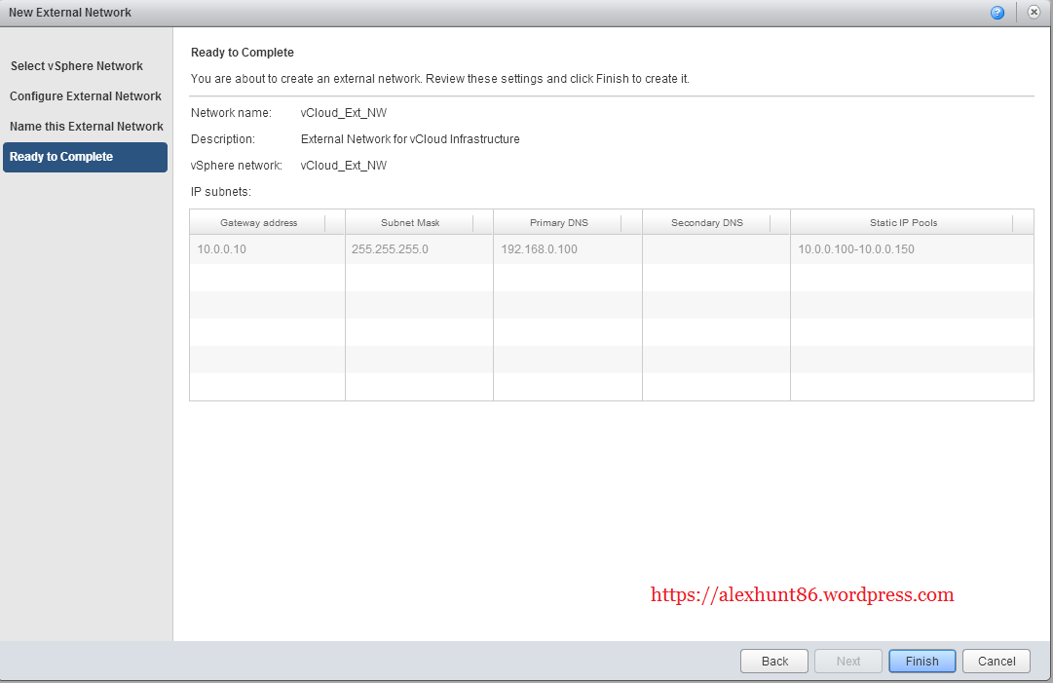This screenshot has width=1053, height=683.
Task: Cancel the external network wizard
Action: pos(997,661)
